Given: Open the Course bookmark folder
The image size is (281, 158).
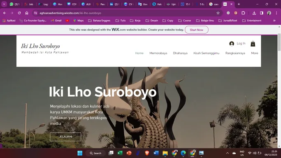Looking at the screenshot, I should [x=184, y=21].
